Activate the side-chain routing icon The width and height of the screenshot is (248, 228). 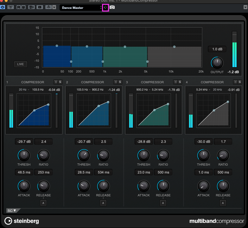coord(48,7)
